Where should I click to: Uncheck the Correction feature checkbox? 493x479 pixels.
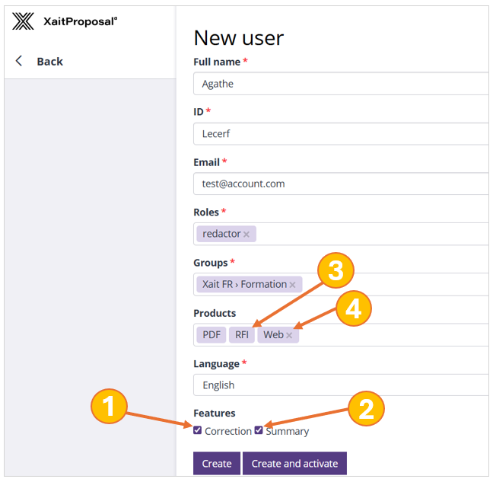(x=198, y=430)
